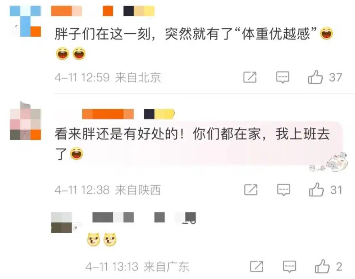Comment on the Guangdong doge-emoji reply
The image size is (355, 279).
[290, 266]
